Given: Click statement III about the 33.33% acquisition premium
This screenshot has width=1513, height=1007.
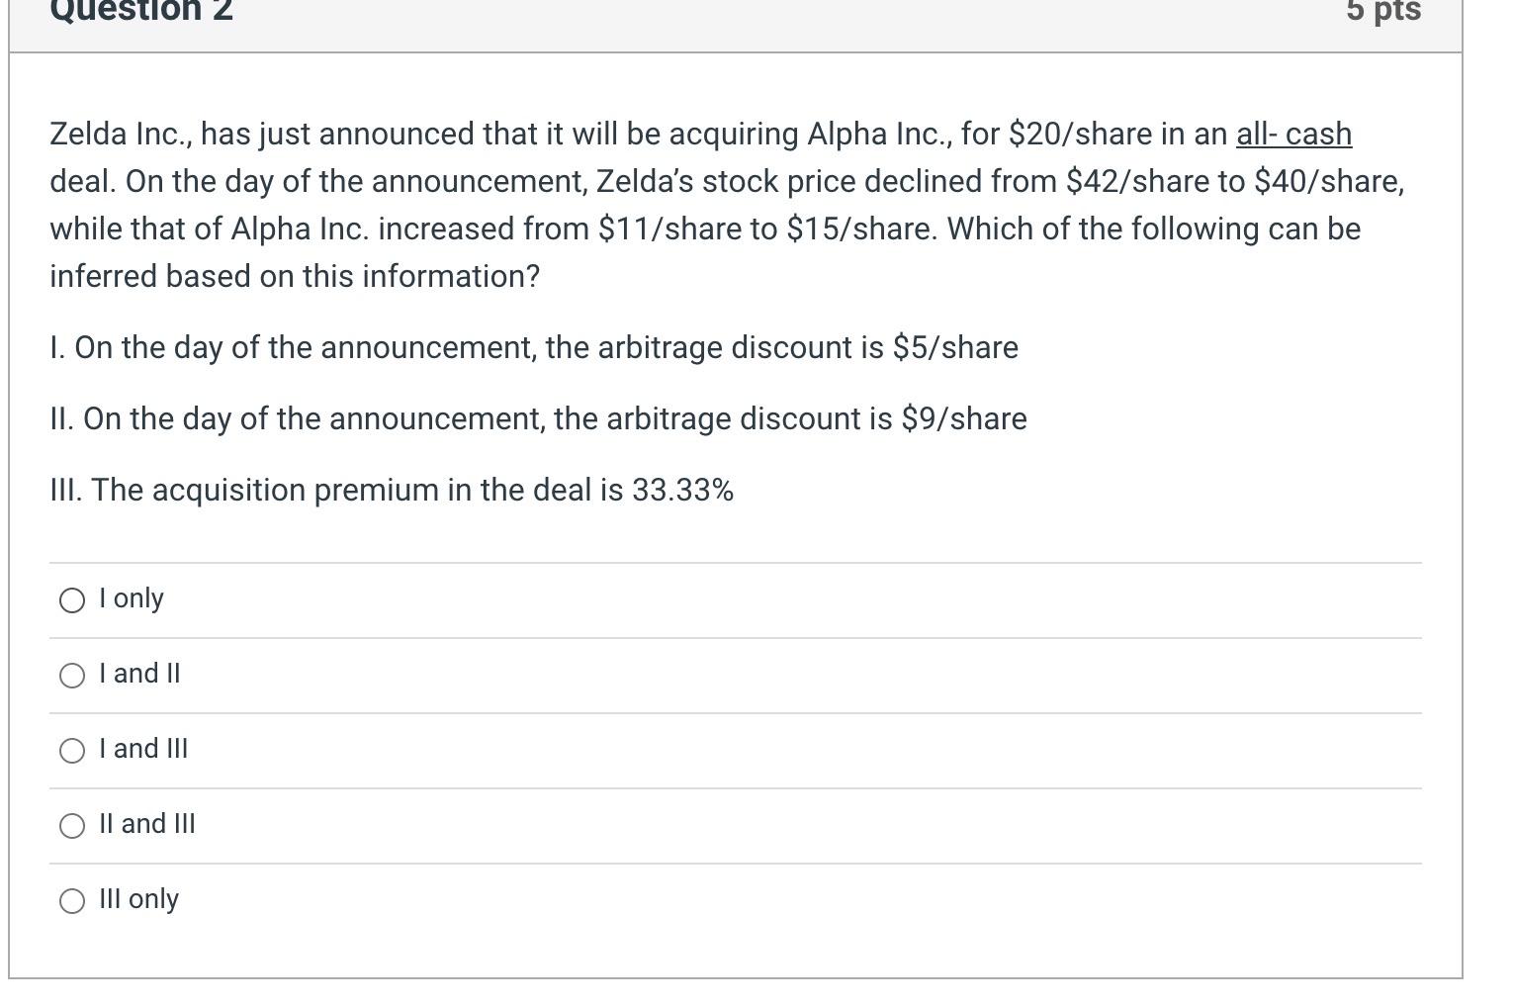Looking at the screenshot, I should point(393,490).
